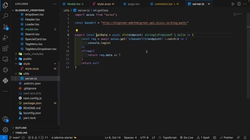Change encoding via UTF-8
Image resolution: width=250 pixels, height=140 pixels.
click(144, 138)
